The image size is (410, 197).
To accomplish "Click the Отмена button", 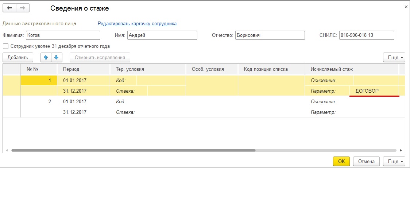I will pyautogui.click(x=366, y=161).
